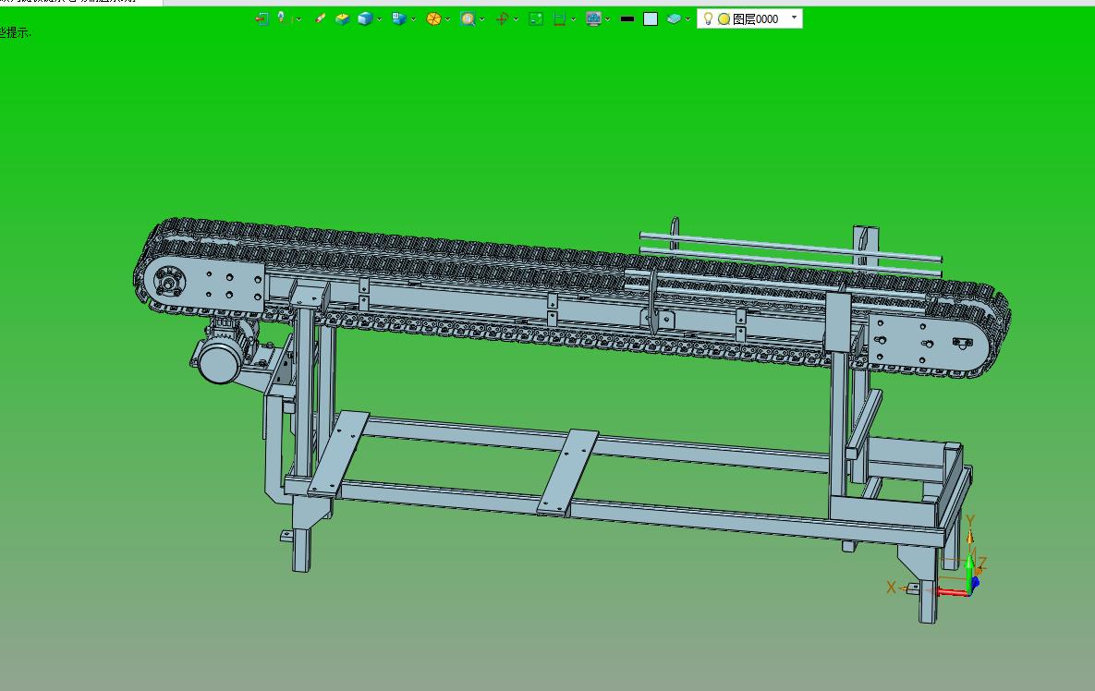The width and height of the screenshot is (1095, 691).
Task: Click the yellow circle layer status icon
Action: point(724,18)
